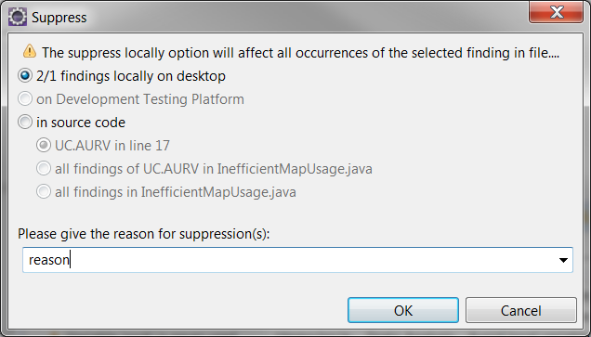Confirm suppression with the OK button
The height and width of the screenshot is (337, 591).
tap(403, 310)
